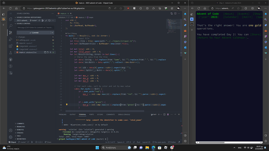Open the Commit button dropdown arrow
Image resolution: width=269 pixels, height=151 pixels.
pyautogui.click(x=52, y=33)
